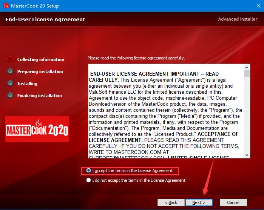The width and height of the screenshot is (264, 210).
Task: Select I accept the terms radio button
Action: point(88,170)
